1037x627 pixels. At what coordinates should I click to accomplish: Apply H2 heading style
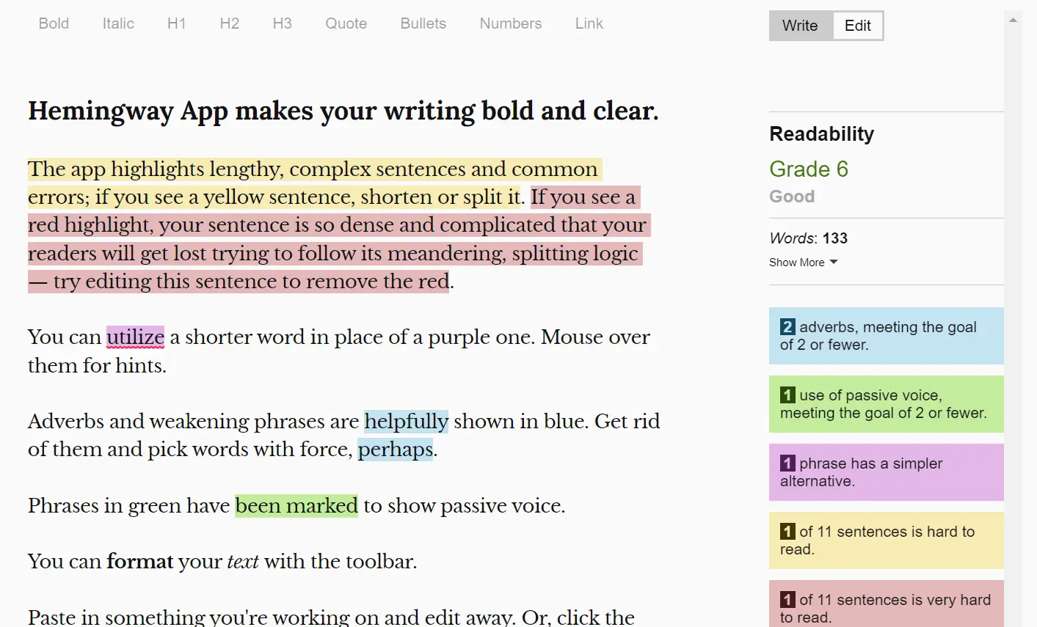229,23
